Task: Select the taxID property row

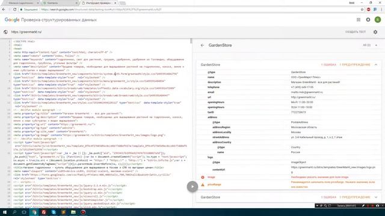Action: pos(289,112)
